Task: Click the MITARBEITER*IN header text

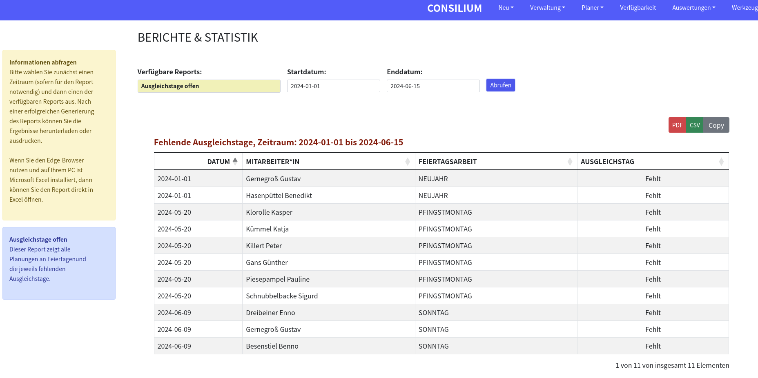Action: click(x=273, y=162)
